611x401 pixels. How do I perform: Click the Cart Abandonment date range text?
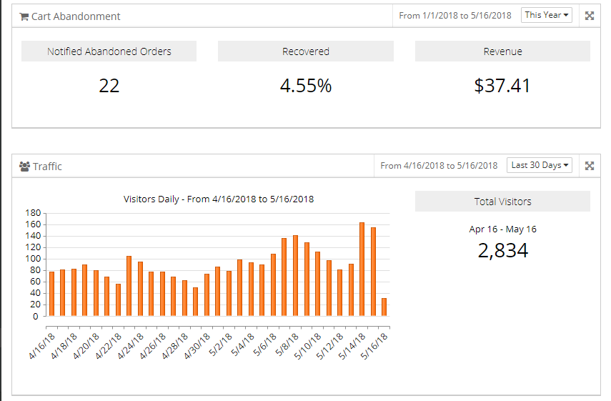455,16
